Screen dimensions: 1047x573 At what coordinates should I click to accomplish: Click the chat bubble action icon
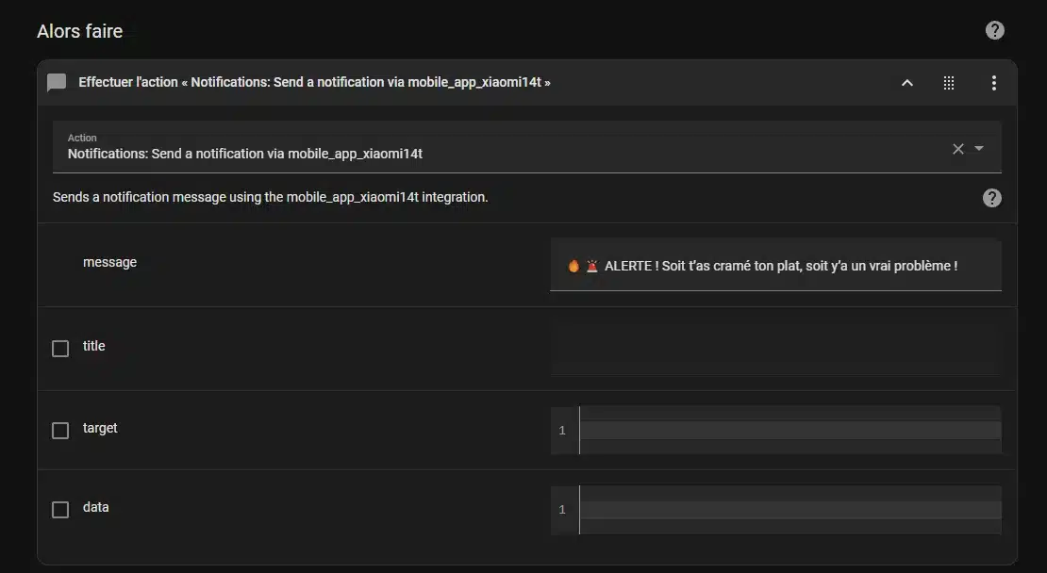(x=57, y=83)
